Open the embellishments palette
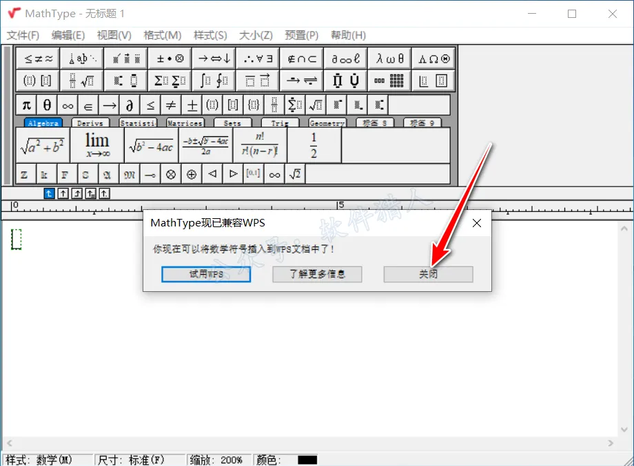Viewport: 634px width, 466px height. click(x=126, y=59)
